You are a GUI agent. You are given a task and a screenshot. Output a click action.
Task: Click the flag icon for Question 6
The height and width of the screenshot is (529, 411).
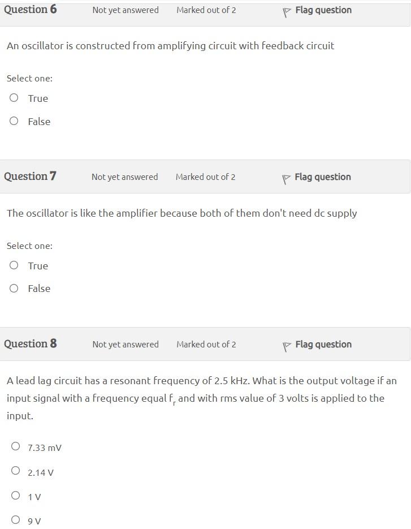coord(285,9)
